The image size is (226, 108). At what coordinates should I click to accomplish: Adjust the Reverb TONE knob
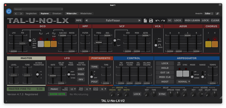pyautogui.click(x=215, y=94)
